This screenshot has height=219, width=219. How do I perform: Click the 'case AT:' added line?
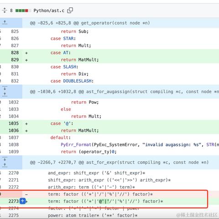61,53
